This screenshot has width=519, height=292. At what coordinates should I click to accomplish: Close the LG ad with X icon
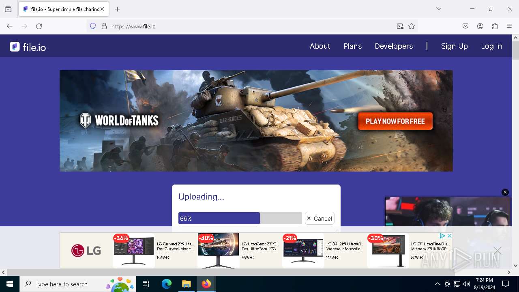[449, 236]
